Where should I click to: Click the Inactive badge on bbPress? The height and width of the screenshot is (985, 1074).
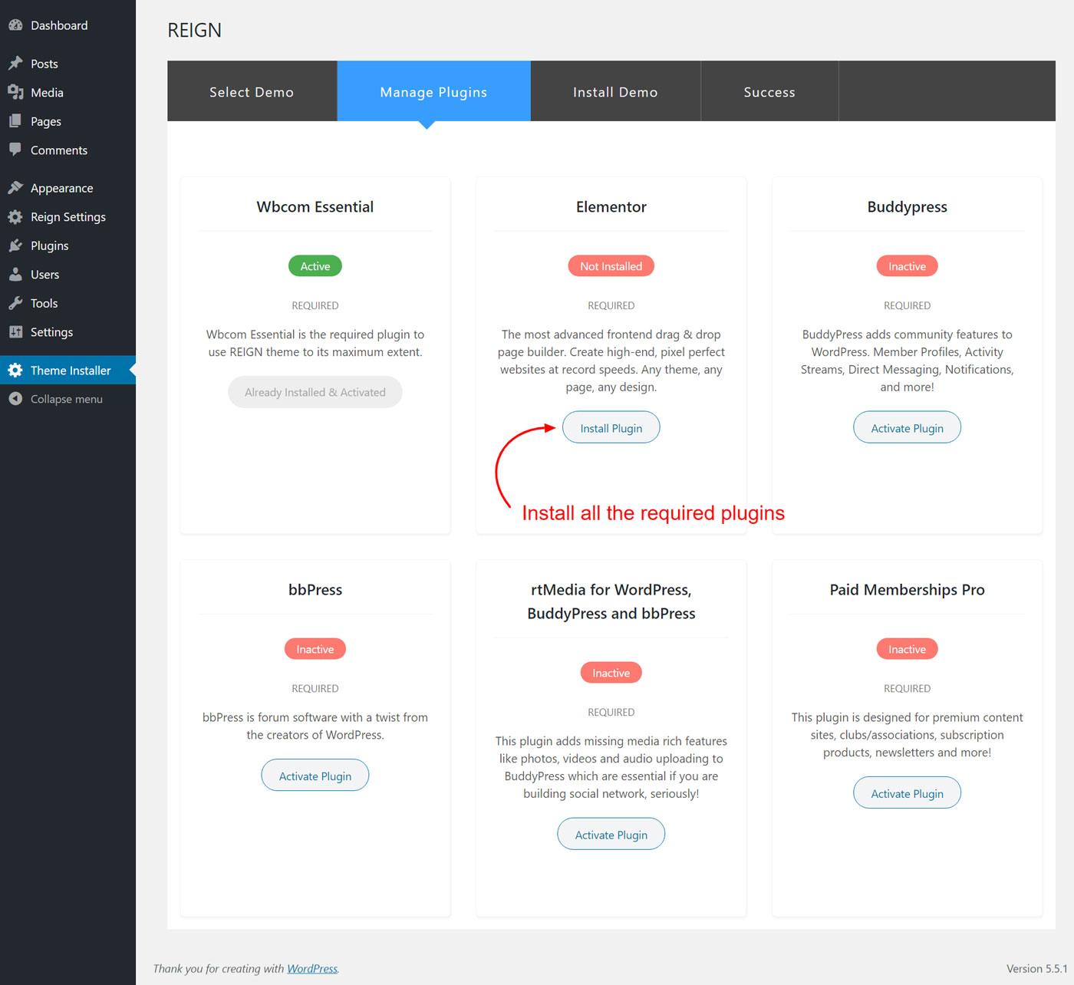pyautogui.click(x=315, y=649)
